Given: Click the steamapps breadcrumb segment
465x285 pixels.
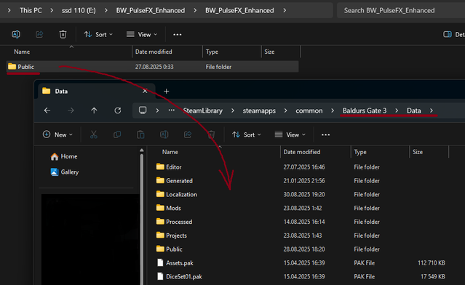Looking at the screenshot, I should pos(259,111).
